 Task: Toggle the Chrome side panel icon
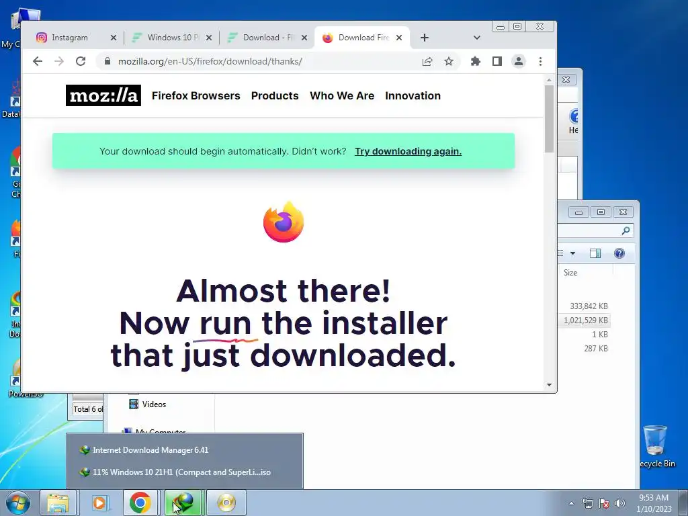point(497,61)
